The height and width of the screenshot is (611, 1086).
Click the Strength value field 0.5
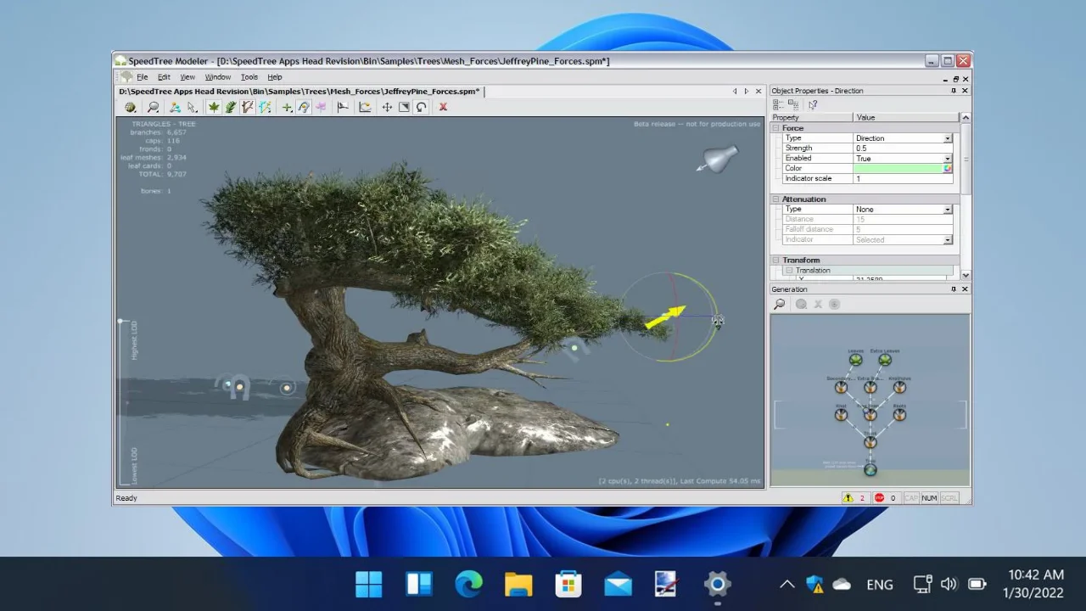904,149
